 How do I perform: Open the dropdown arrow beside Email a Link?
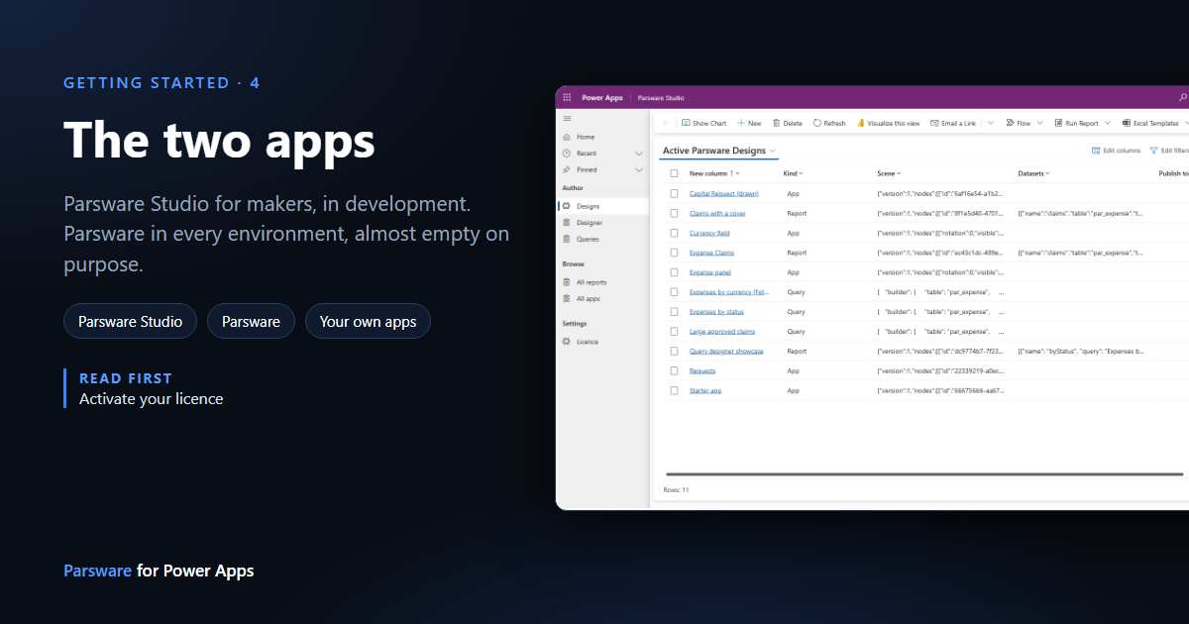click(x=991, y=123)
